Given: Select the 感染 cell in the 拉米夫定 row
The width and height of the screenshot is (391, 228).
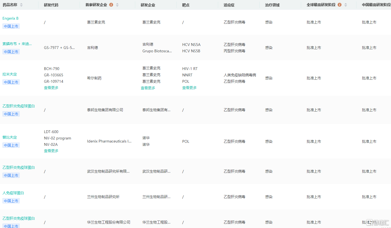Looking at the screenshot, I should pyautogui.click(x=269, y=78).
